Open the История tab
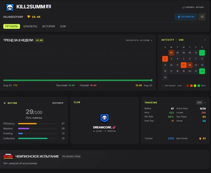 point(48,26)
